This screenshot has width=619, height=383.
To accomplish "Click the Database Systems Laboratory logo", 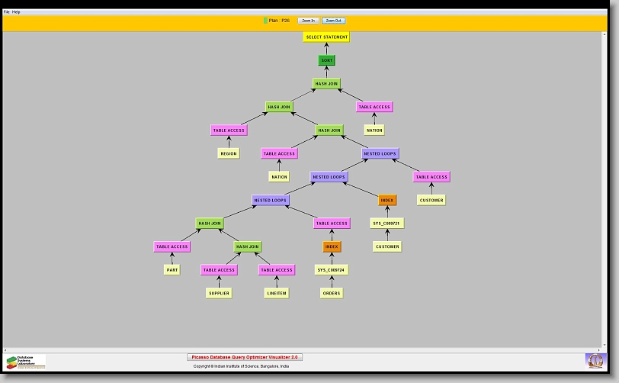I will 26,362.
